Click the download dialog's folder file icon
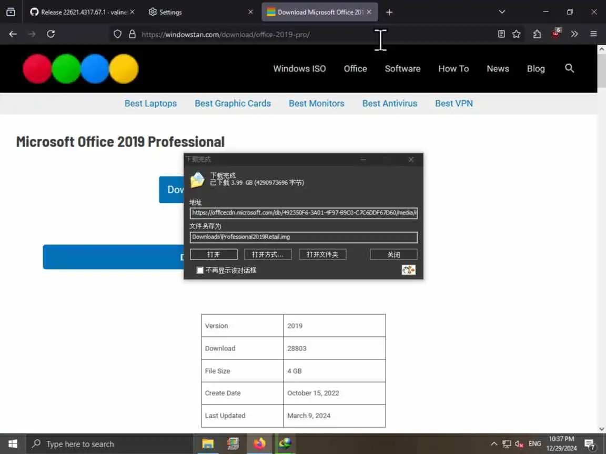The image size is (606, 454). coord(197,180)
